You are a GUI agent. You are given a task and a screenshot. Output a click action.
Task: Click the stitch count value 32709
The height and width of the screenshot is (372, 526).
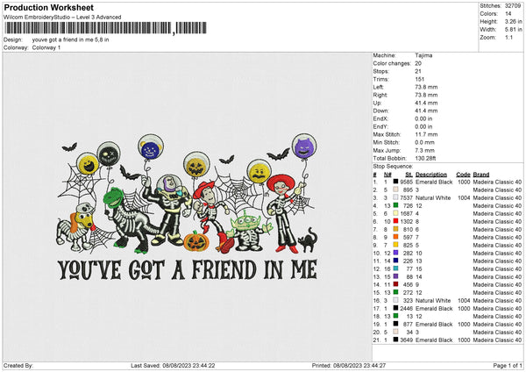tap(513, 6)
